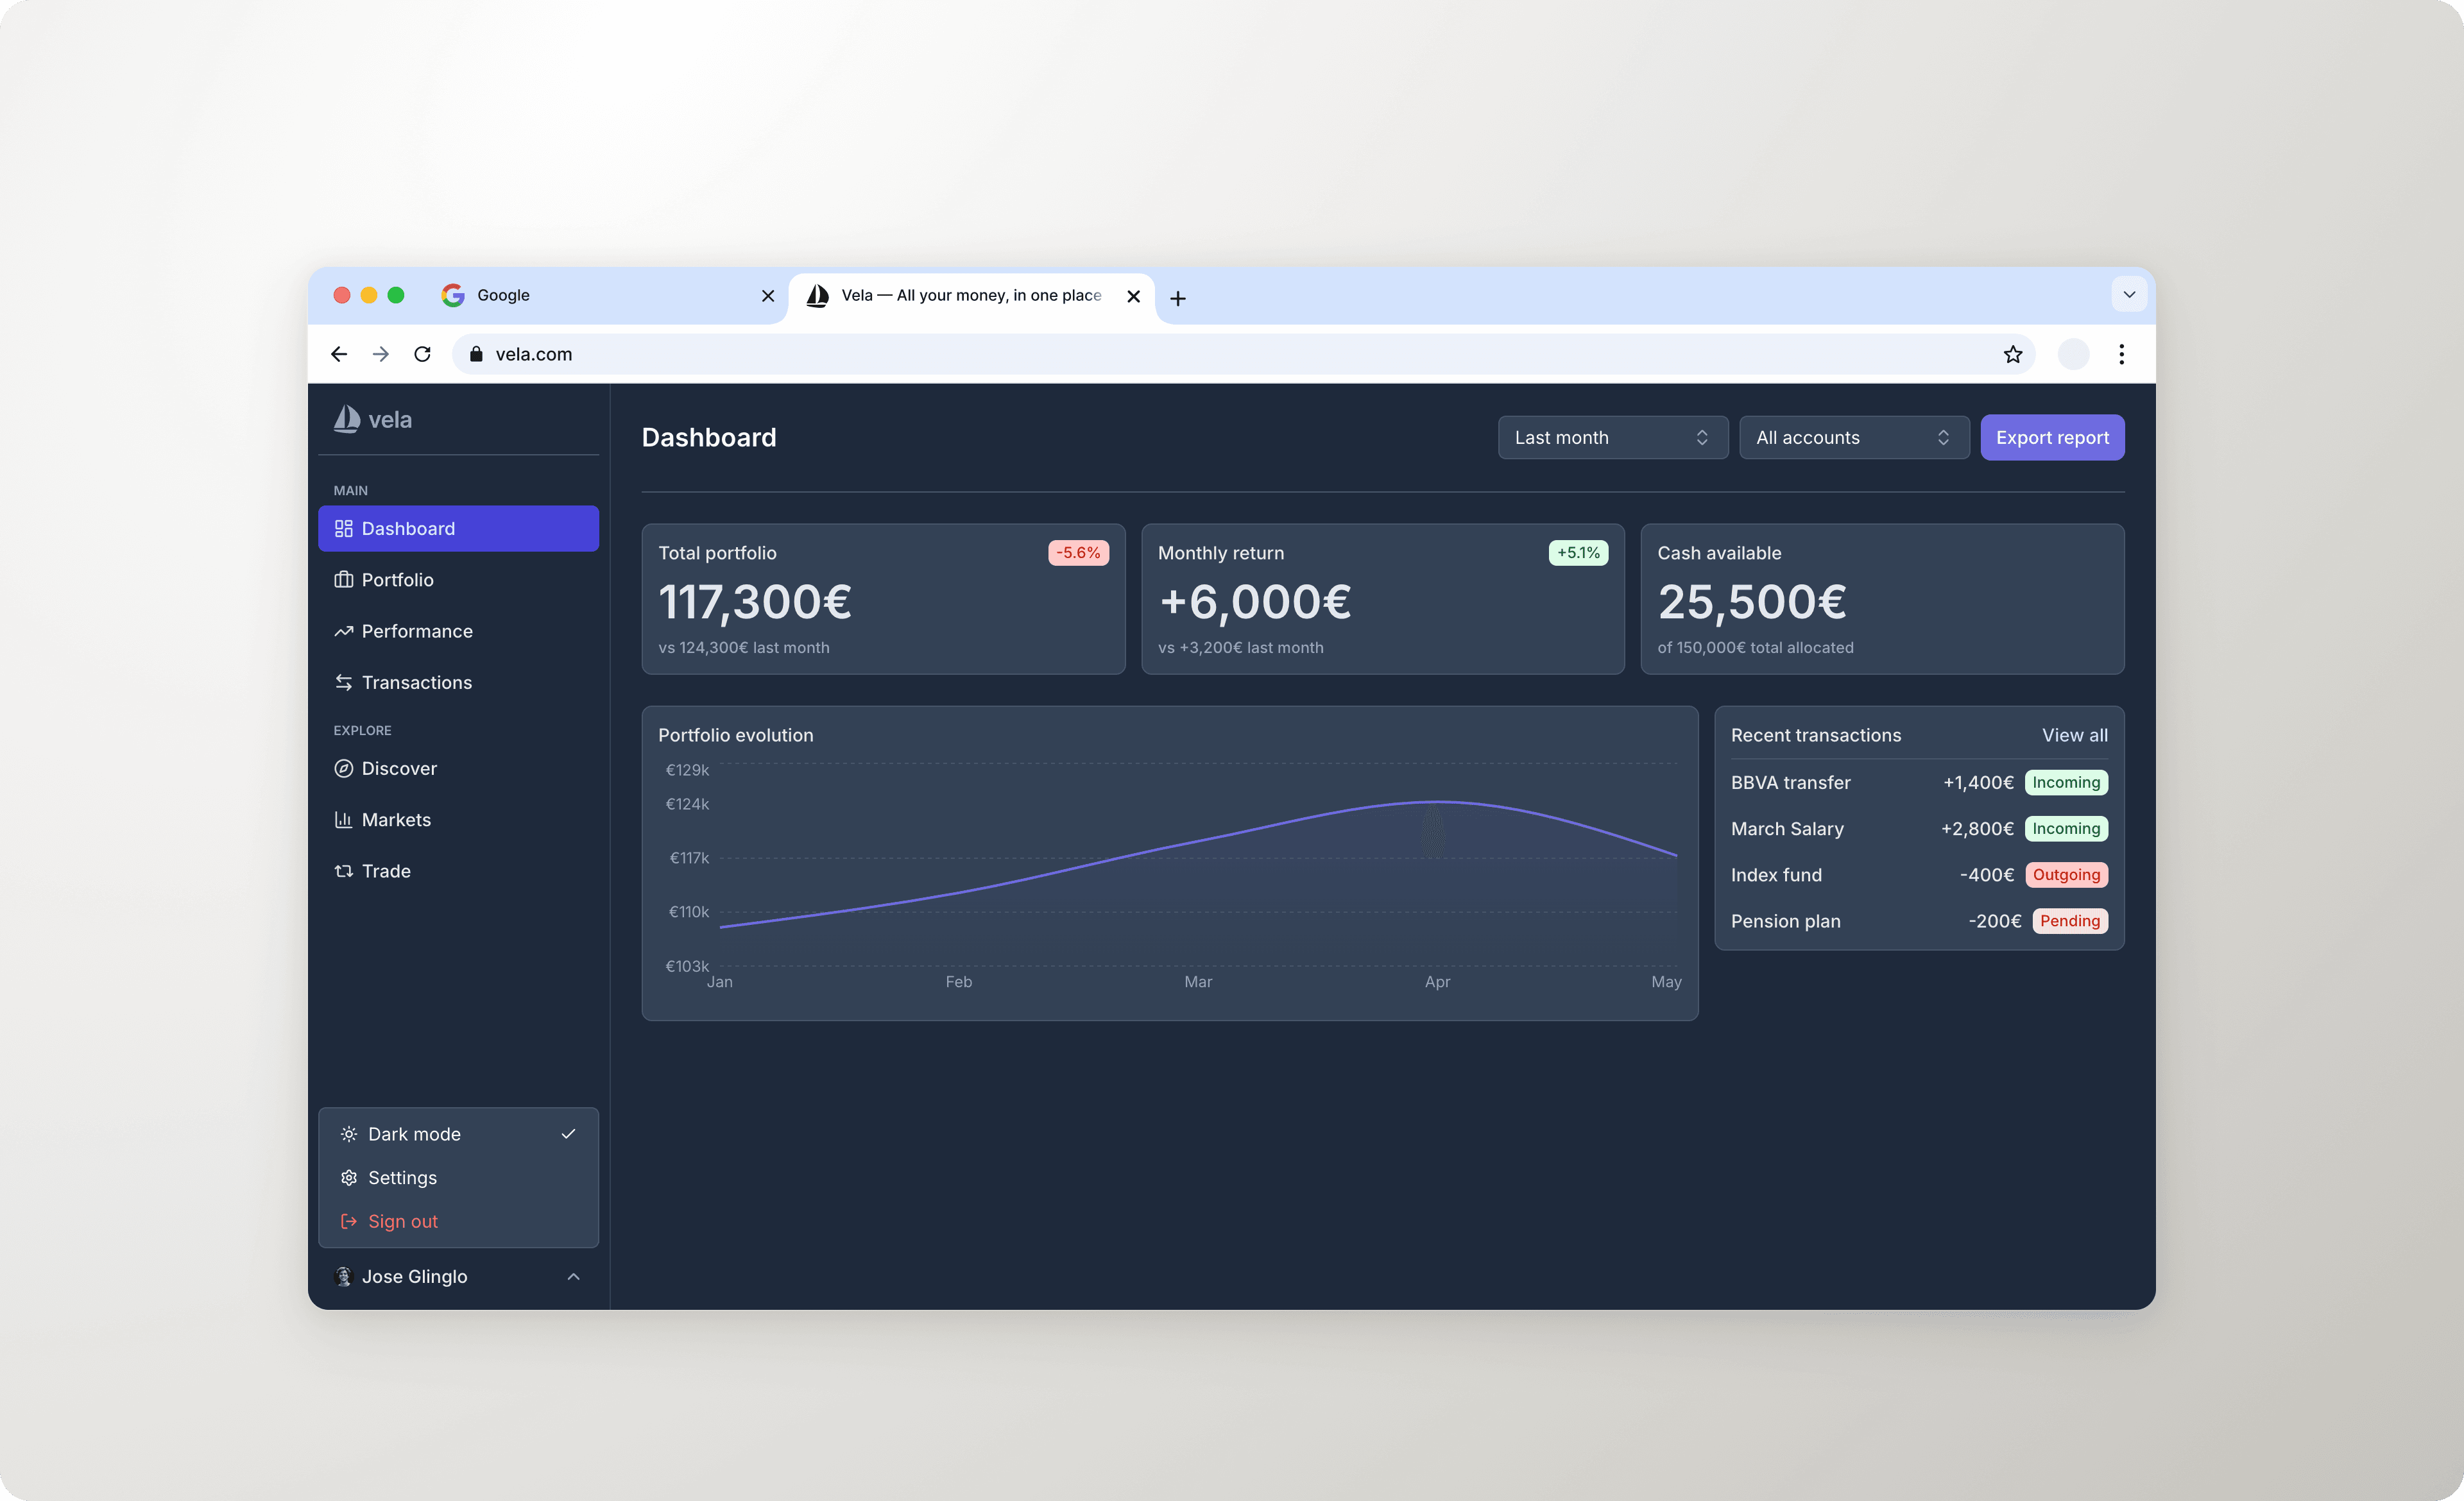Toggle Dark mode checkmark
2464x1501 pixels.
point(568,1134)
